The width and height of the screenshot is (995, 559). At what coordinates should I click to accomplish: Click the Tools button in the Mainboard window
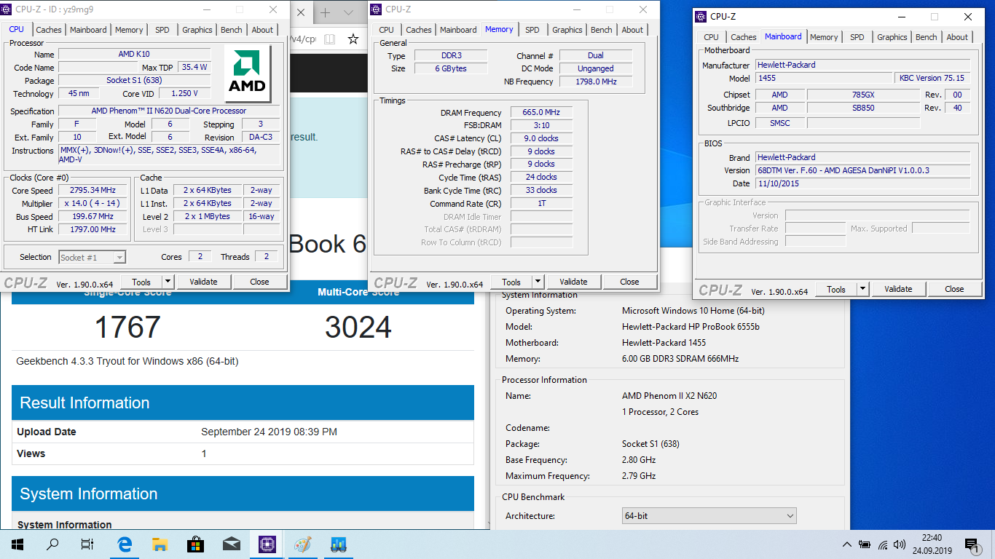click(x=836, y=289)
